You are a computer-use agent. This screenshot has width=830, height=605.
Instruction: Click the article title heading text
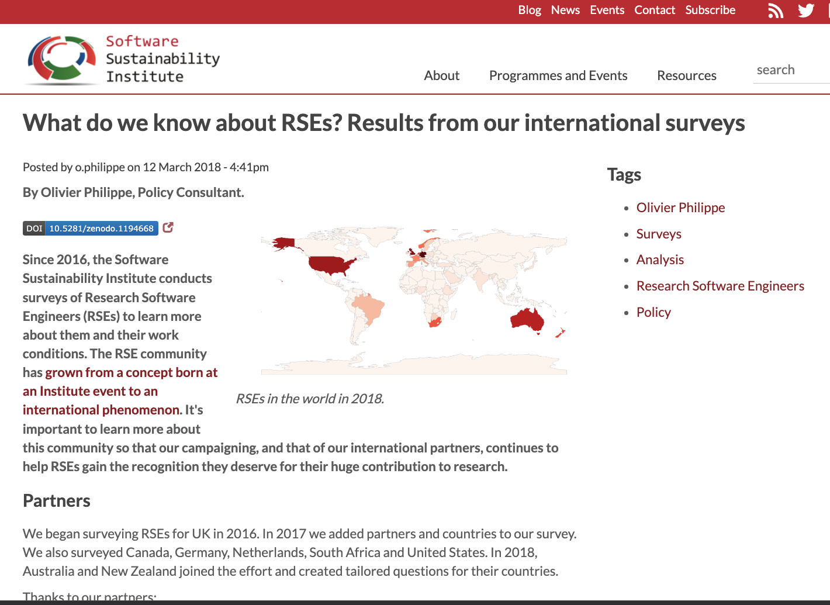pos(384,123)
